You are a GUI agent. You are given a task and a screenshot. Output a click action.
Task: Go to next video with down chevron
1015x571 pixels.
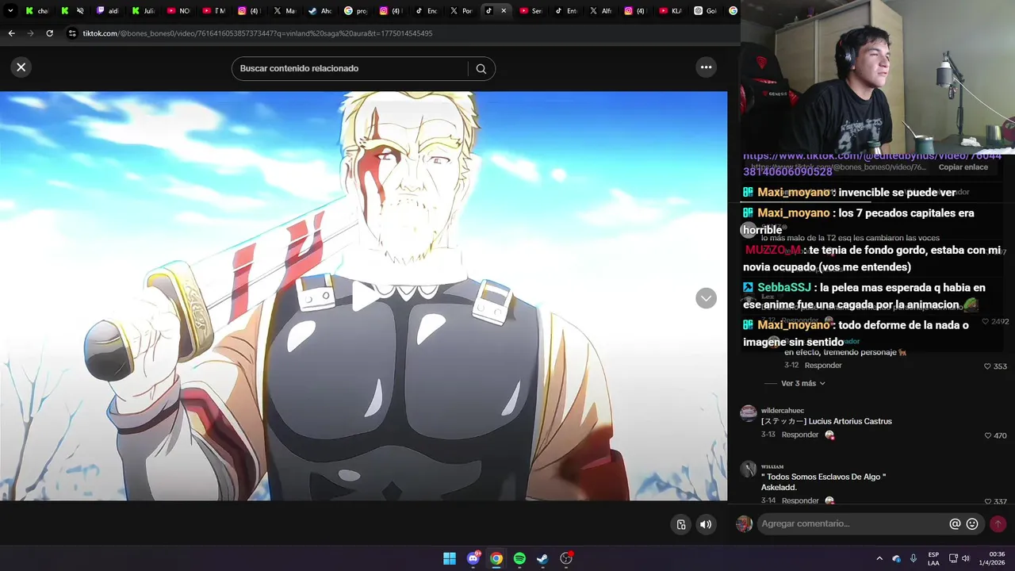coord(706,298)
